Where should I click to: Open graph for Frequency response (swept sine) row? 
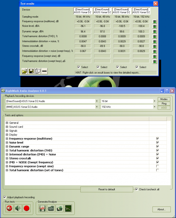[x=155, y=56]
